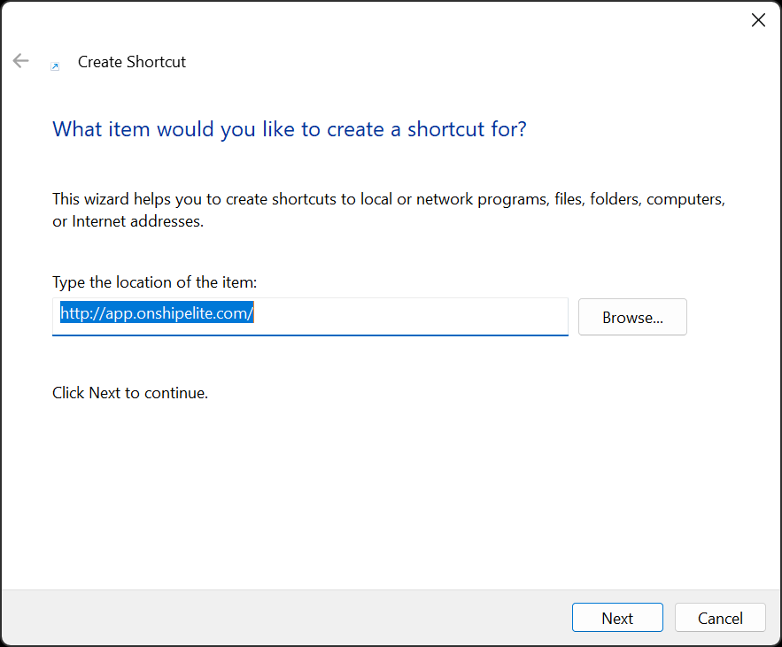
Task: Click the 'This wizard helps you' description line
Action: coord(388,199)
